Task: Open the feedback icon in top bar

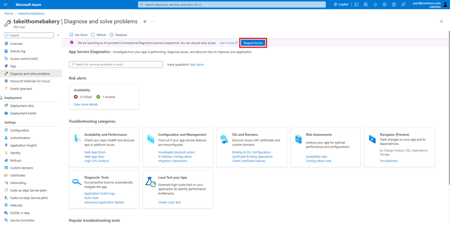Action: click(x=404, y=4)
